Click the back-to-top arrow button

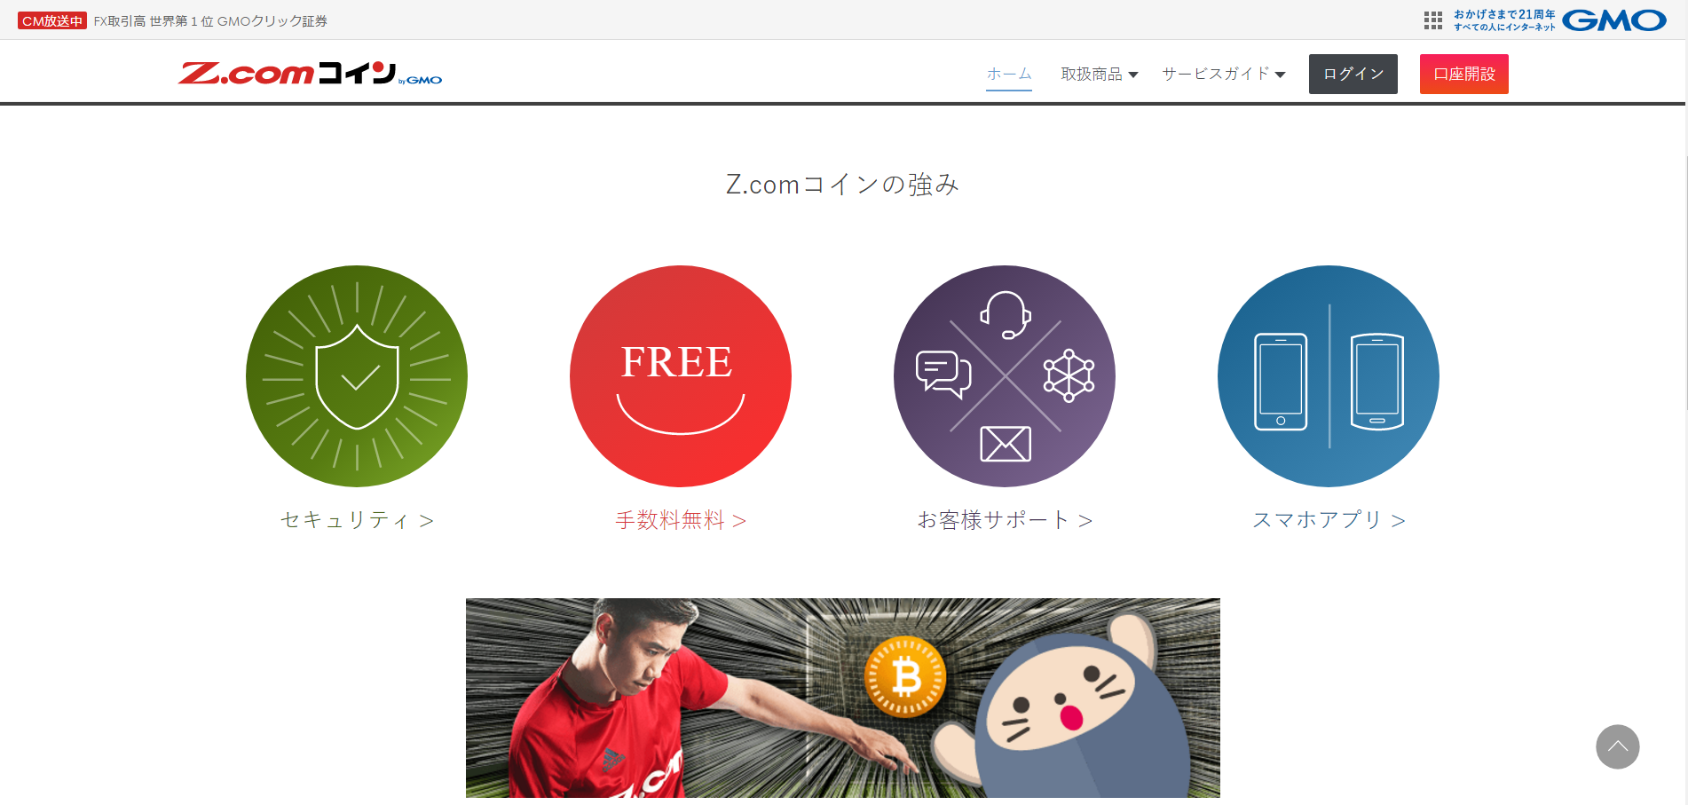pyautogui.click(x=1617, y=746)
